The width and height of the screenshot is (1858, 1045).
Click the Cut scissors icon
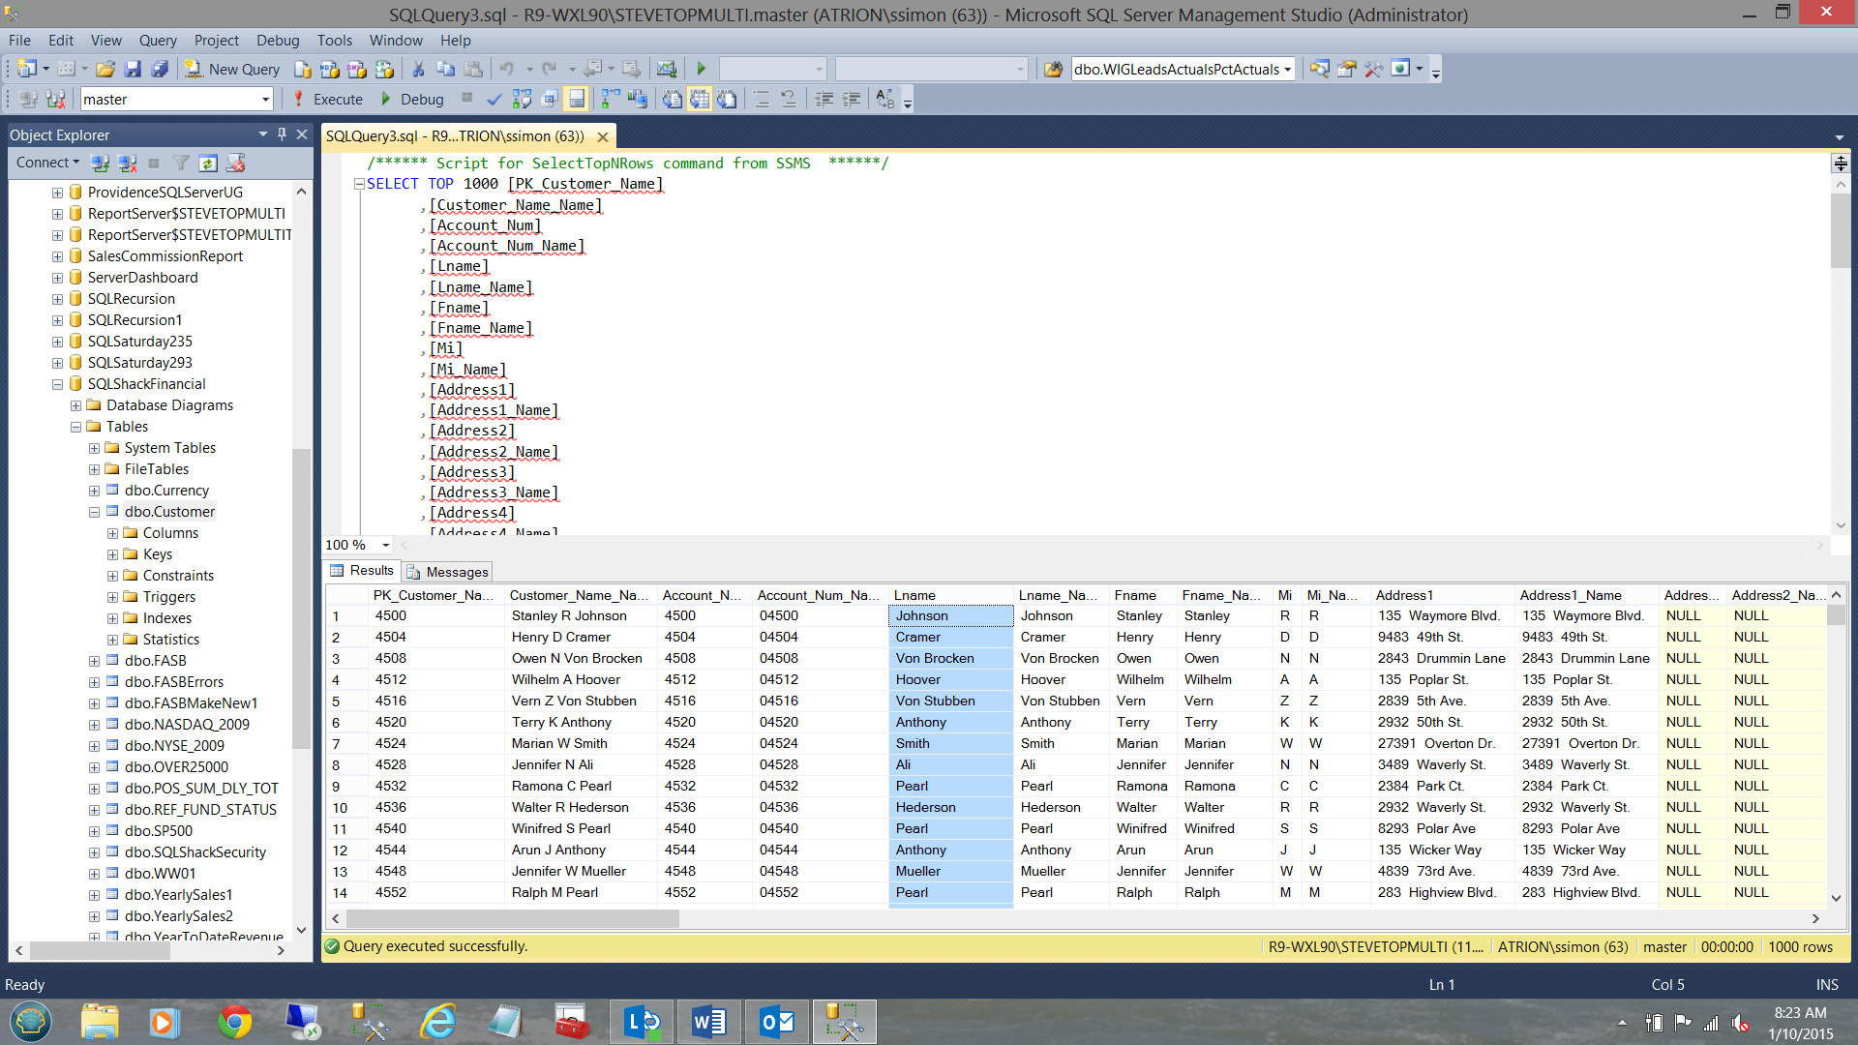418,70
